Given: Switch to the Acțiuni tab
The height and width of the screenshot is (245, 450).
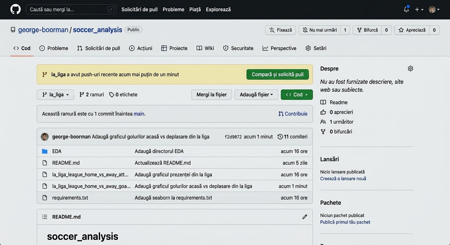Looking at the screenshot, I should pyautogui.click(x=141, y=48).
